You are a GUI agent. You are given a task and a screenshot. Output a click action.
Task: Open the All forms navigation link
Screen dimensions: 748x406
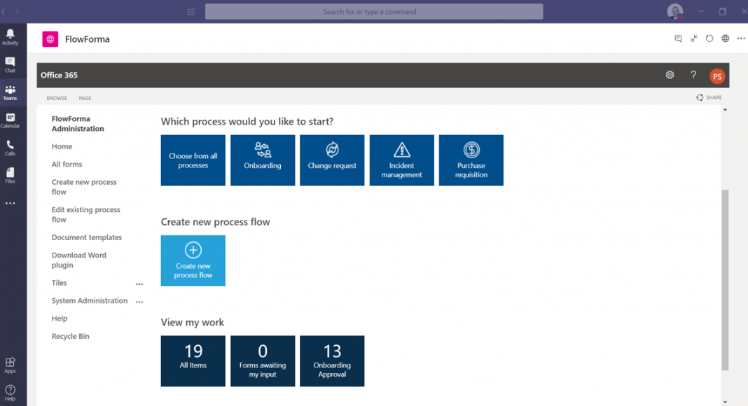67,164
